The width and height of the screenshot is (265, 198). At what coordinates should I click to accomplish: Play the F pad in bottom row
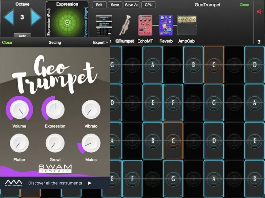tap(132, 179)
